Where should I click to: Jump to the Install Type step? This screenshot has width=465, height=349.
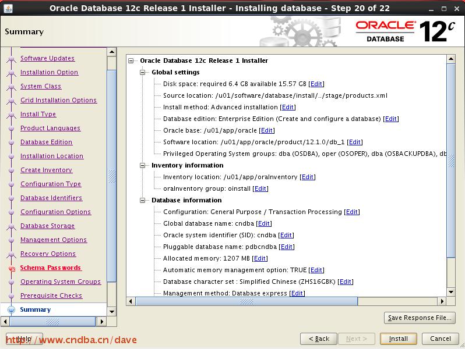click(38, 114)
